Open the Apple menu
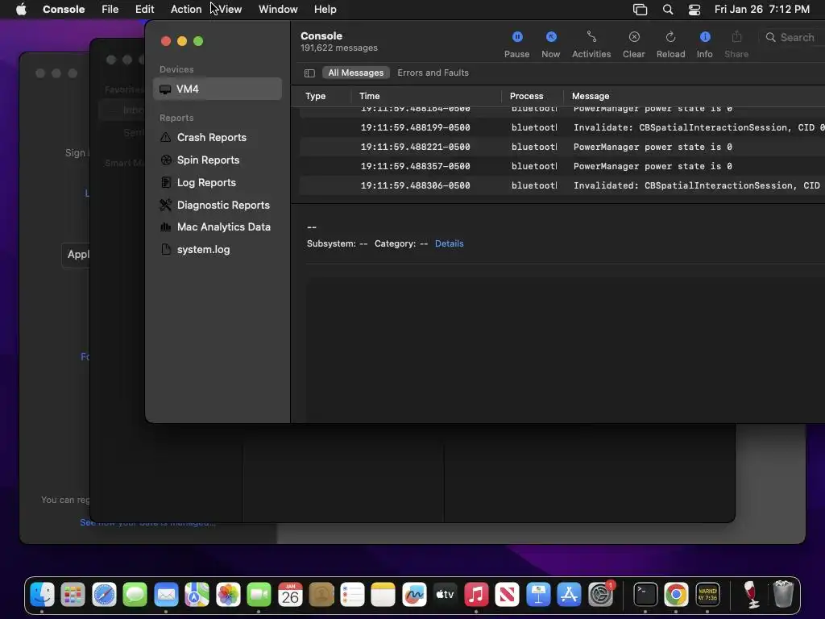 21,9
